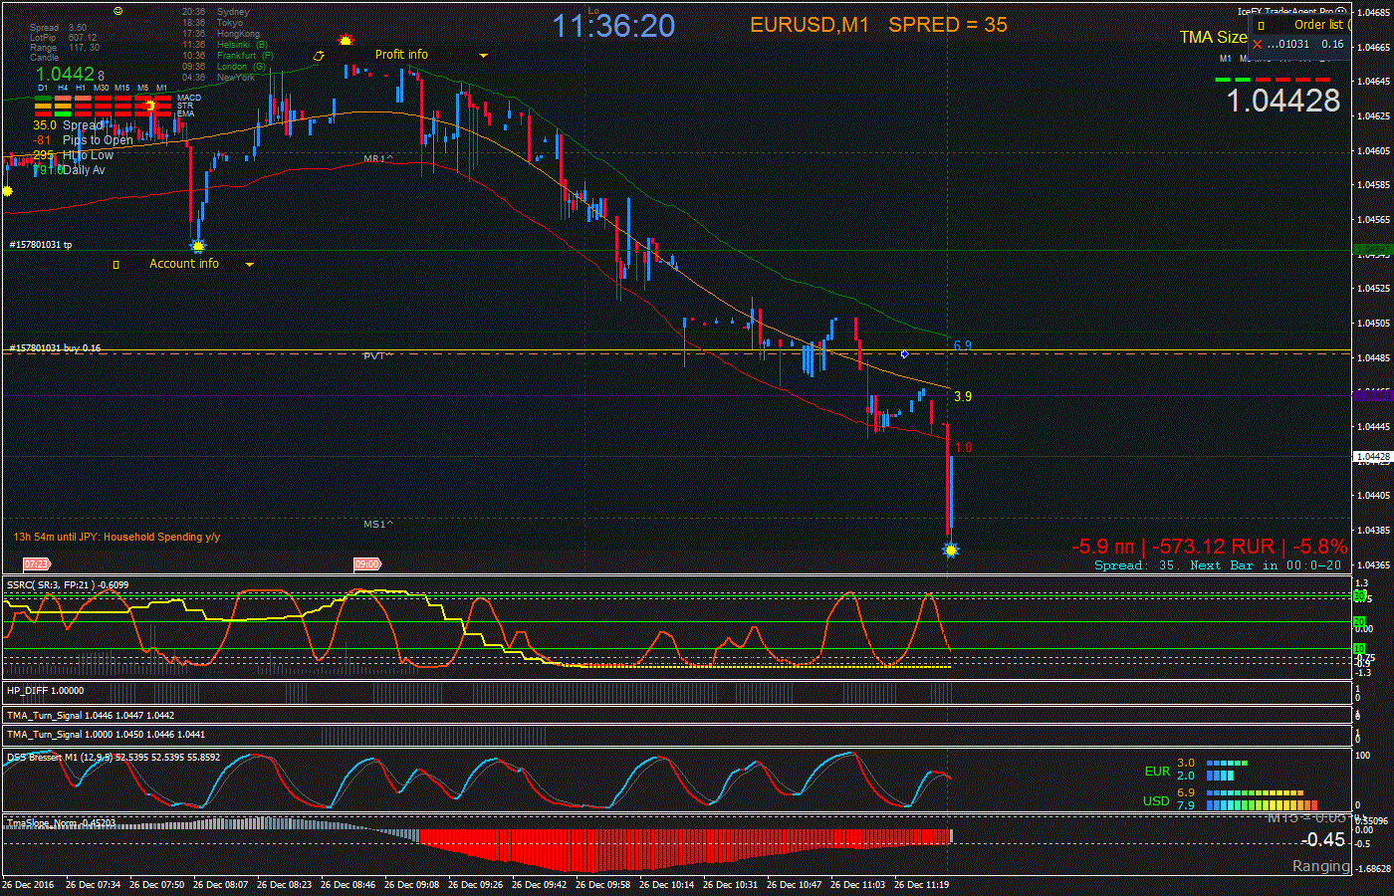1394x896 pixels.
Task: Select the first TMA_Turn_Signal indicator label
Action: click(91, 715)
